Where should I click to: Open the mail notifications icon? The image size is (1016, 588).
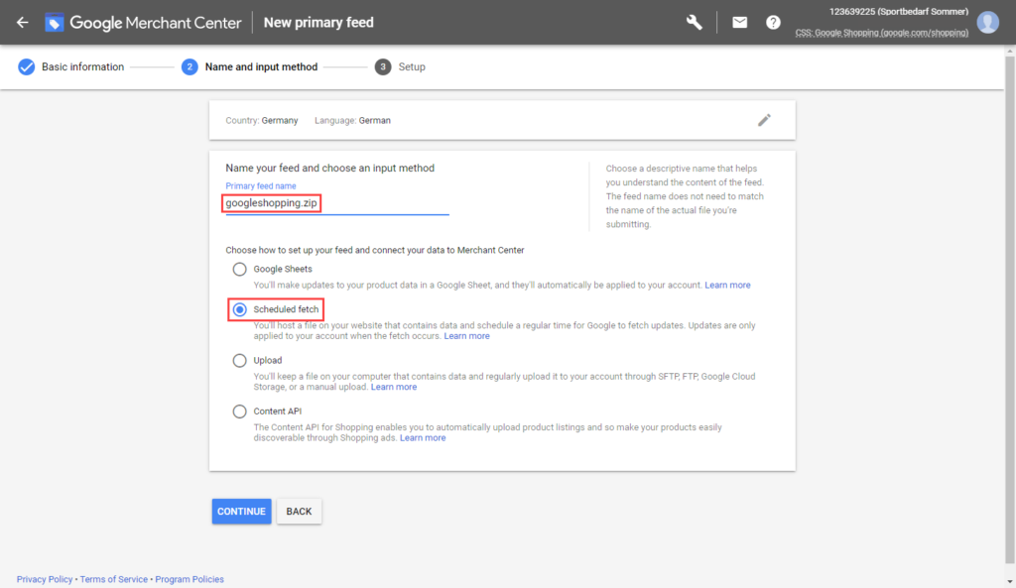[x=739, y=22]
